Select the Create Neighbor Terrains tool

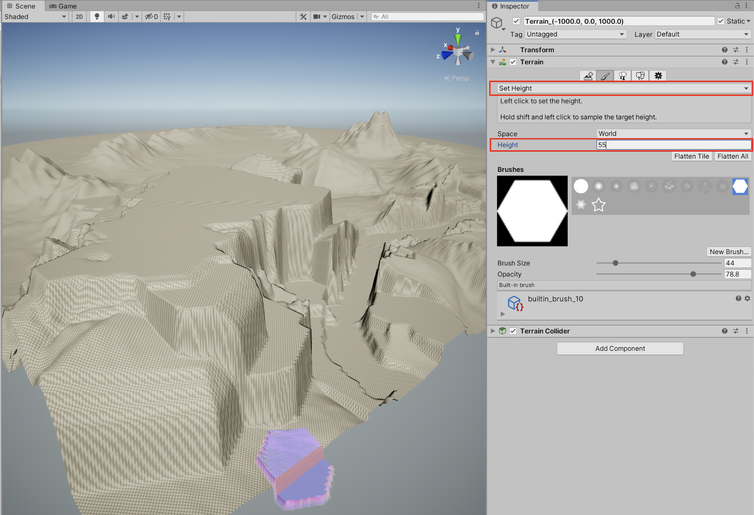(x=588, y=76)
